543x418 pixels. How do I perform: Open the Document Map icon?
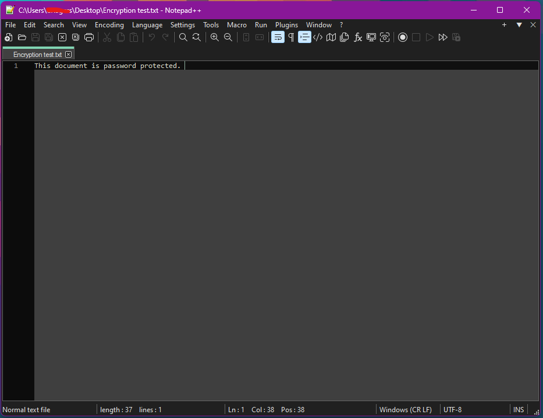click(331, 37)
